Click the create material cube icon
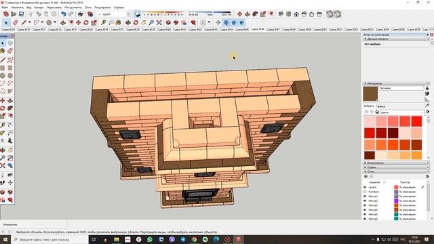This screenshot has width=434, height=244. (427, 94)
